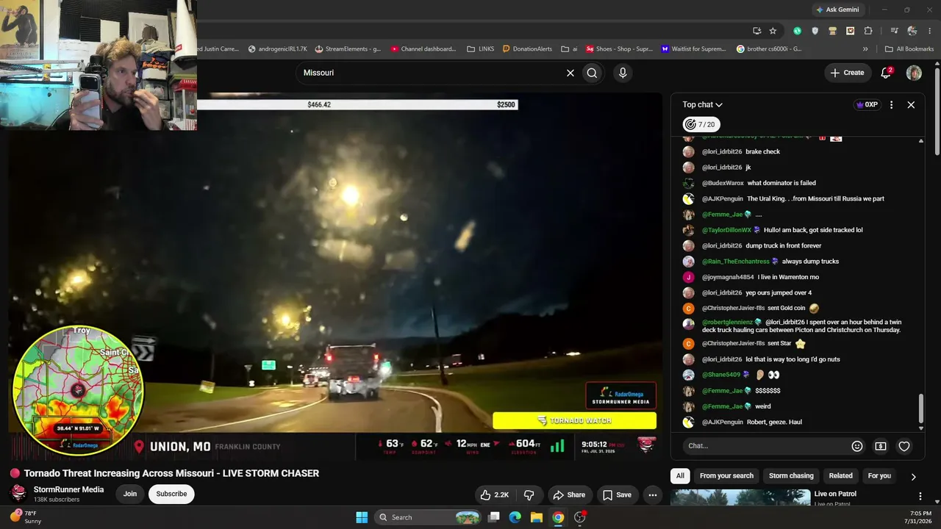Send a heart reaction in chat
Image resolution: width=941 pixels, height=529 pixels.
[904, 446]
